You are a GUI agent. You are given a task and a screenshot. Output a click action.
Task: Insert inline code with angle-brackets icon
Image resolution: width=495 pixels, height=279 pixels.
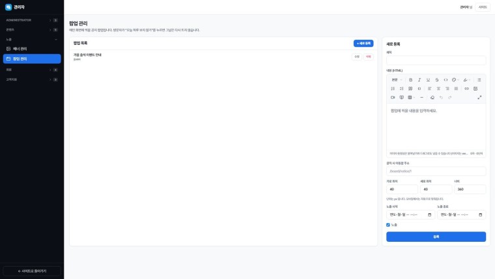[x=445, y=80]
